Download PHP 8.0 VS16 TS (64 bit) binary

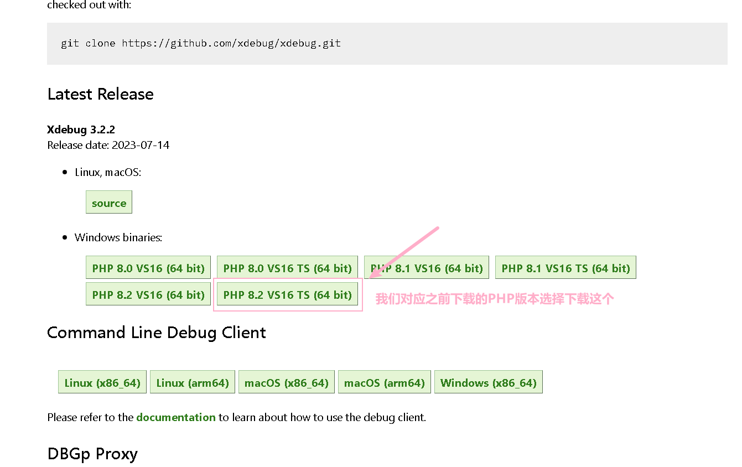pos(287,267)
